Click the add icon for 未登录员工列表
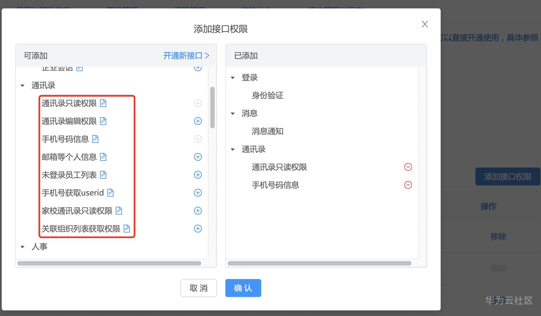Viewport: 541px width, 316px height. tap(198, 175)
